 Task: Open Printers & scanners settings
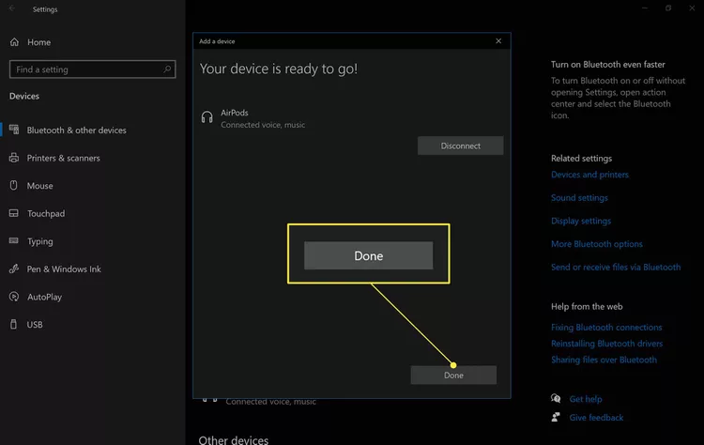click(63, 158)
